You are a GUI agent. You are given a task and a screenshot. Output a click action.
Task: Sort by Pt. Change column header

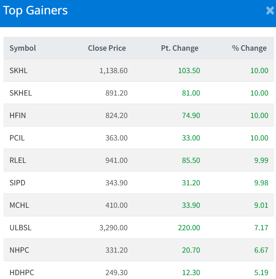[179, 48]
